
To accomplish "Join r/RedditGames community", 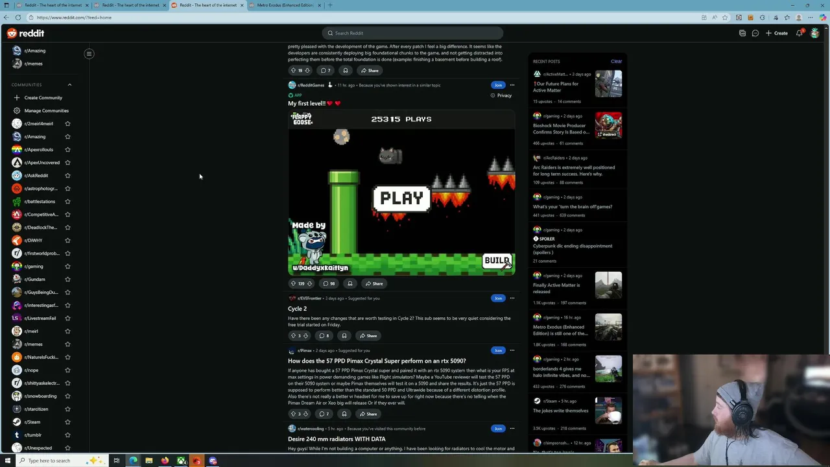I will [498, 85].
